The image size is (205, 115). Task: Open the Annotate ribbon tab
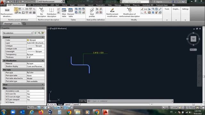(x=81, y=5)
